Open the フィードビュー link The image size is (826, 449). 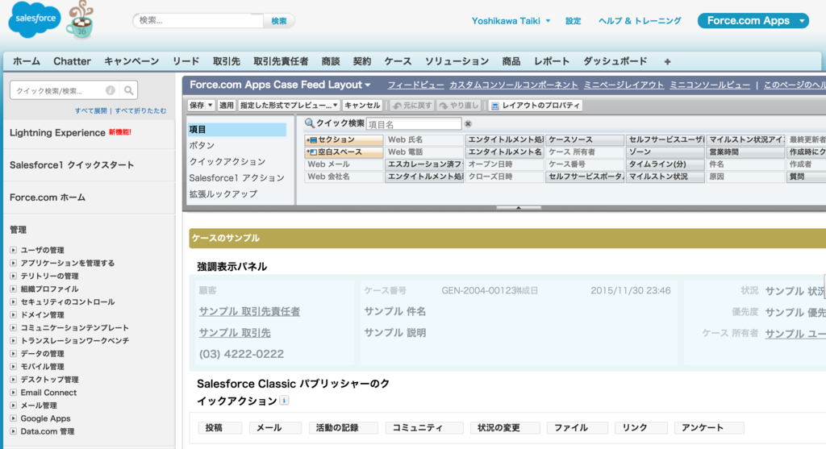point(415,85)
